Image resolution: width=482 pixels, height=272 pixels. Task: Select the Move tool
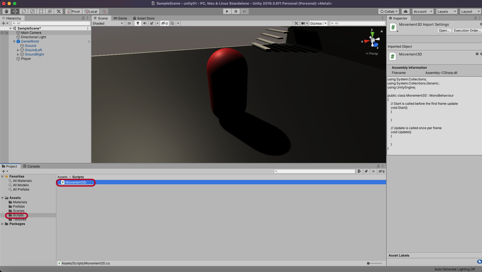[15, 11]
